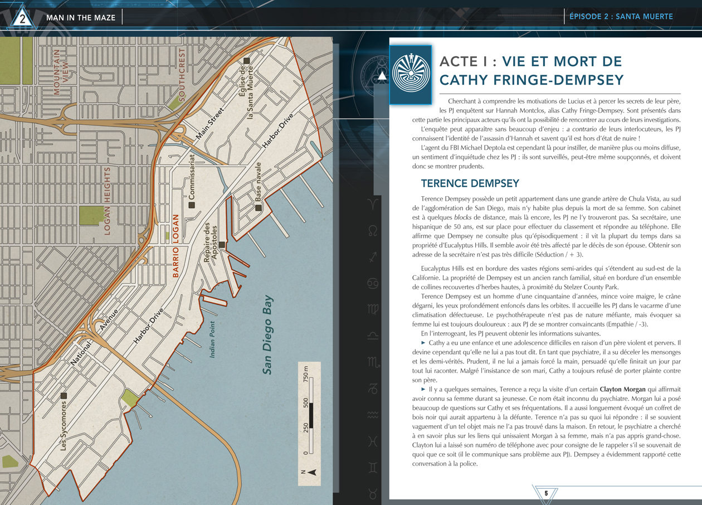The image size is (702, 505).
Task: Click the TERENCE DEMPSEY section heading
Action: point(470,183)
